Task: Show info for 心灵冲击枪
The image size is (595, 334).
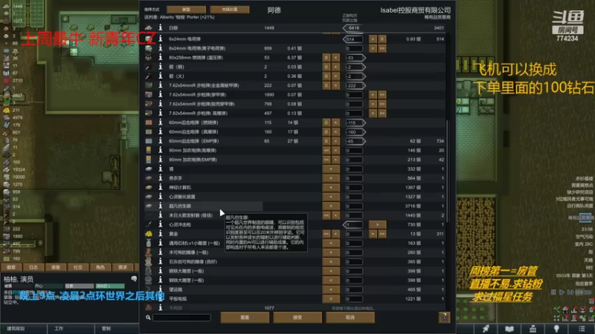Action: tap(160, 225)
